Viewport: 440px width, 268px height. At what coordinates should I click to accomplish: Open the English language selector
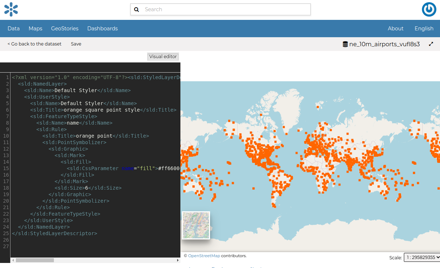(424, 28)
